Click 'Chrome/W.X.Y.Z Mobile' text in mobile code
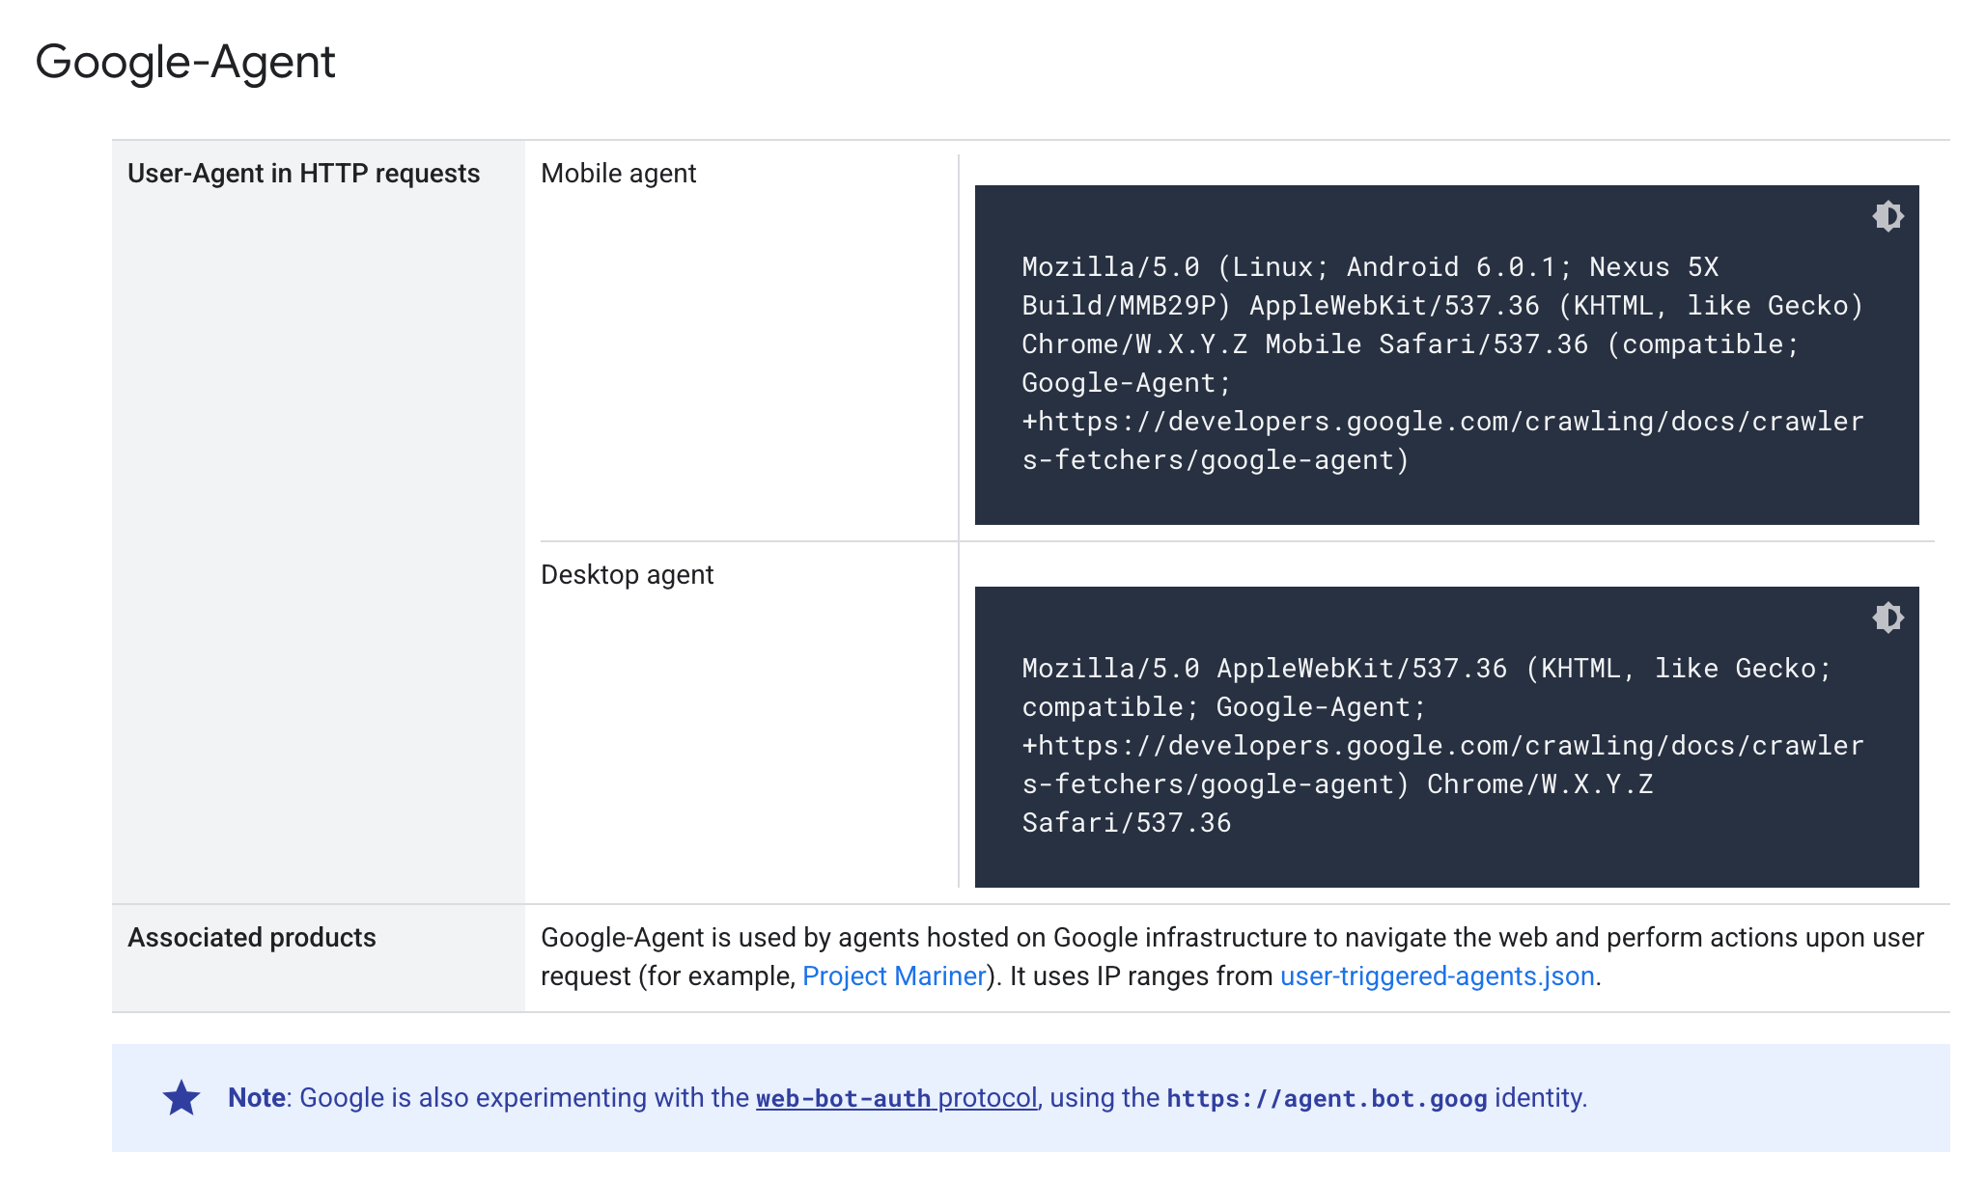The width and height of the screenshot is (1985, 1181). pyautogui.click(x=1191, y=344)
